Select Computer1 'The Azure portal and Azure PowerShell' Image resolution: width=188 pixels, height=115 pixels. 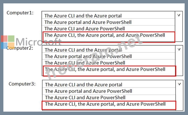(x=88, y=22)
